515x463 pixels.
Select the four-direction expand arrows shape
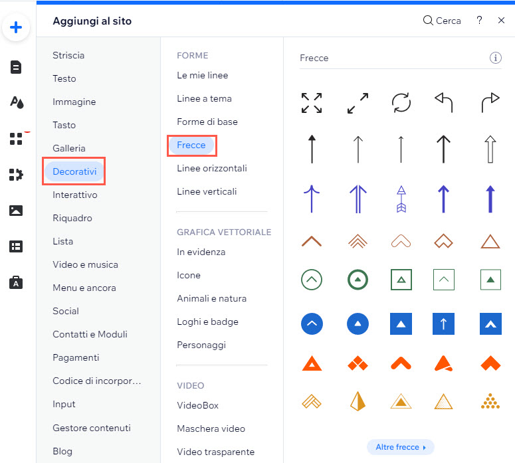coord(312,103)
